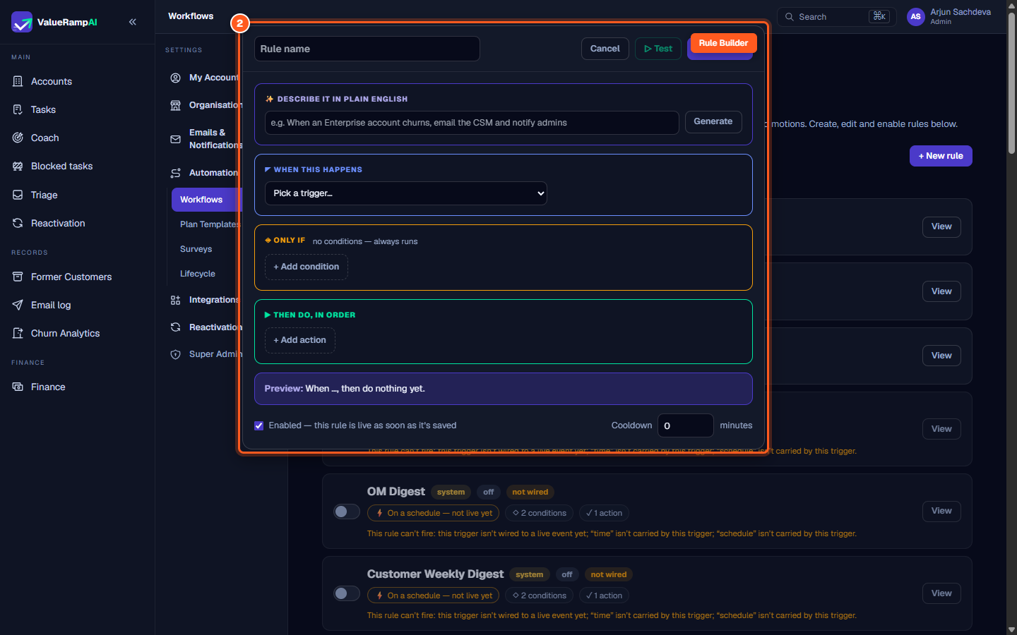Click the + New rule button
Image resolution: width=1017 pixels, height=635 pixels.
click(941, 156)
